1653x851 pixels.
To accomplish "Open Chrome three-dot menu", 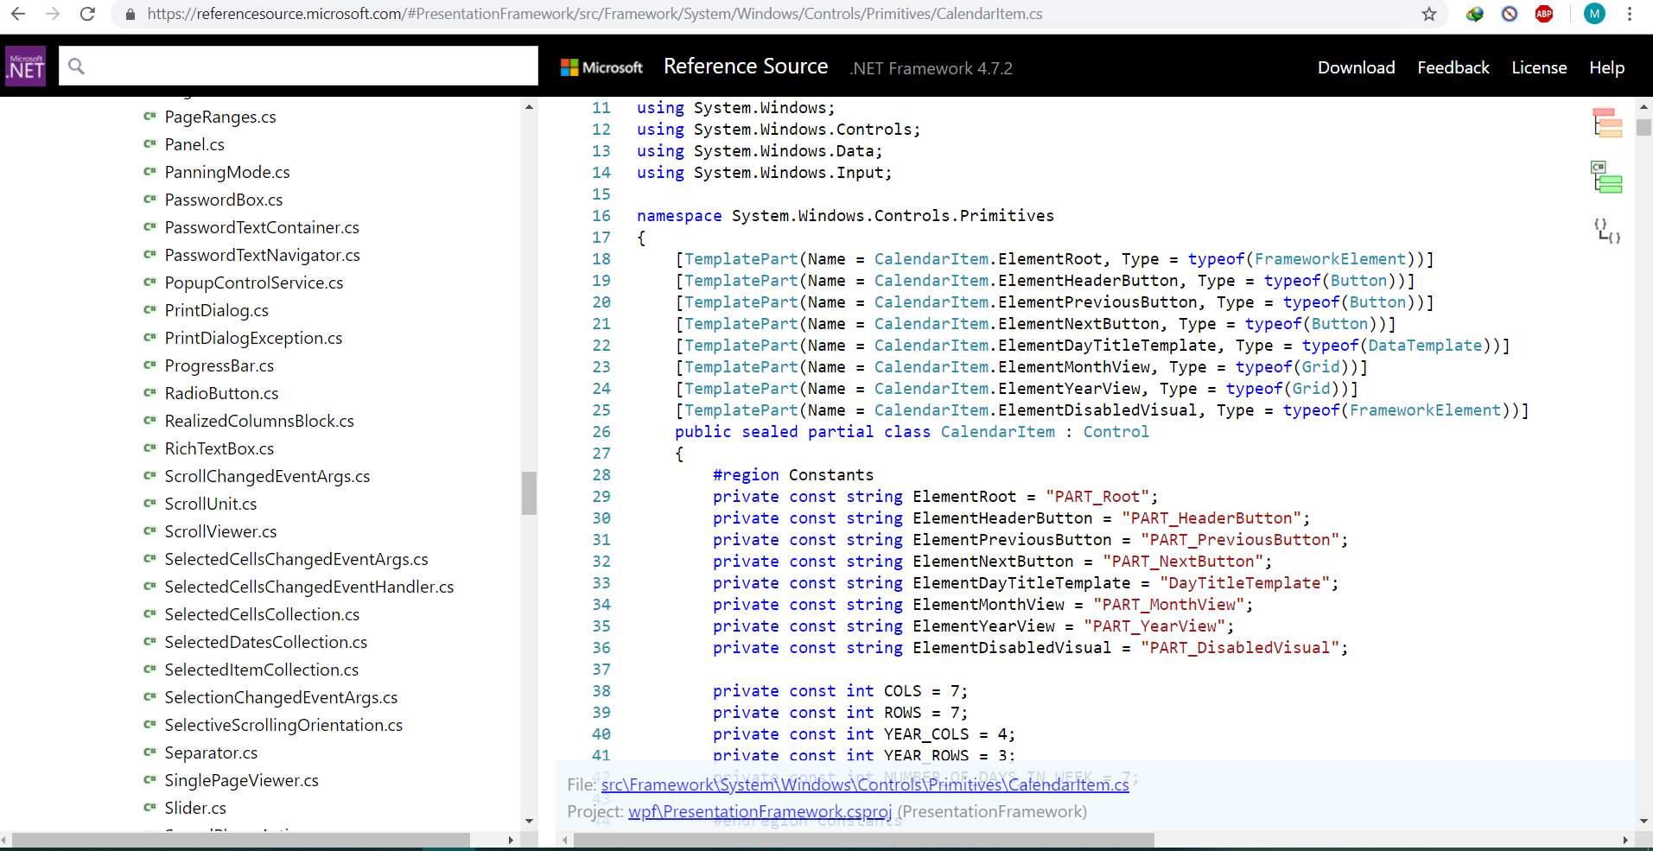I will [x=1630, y=14].
